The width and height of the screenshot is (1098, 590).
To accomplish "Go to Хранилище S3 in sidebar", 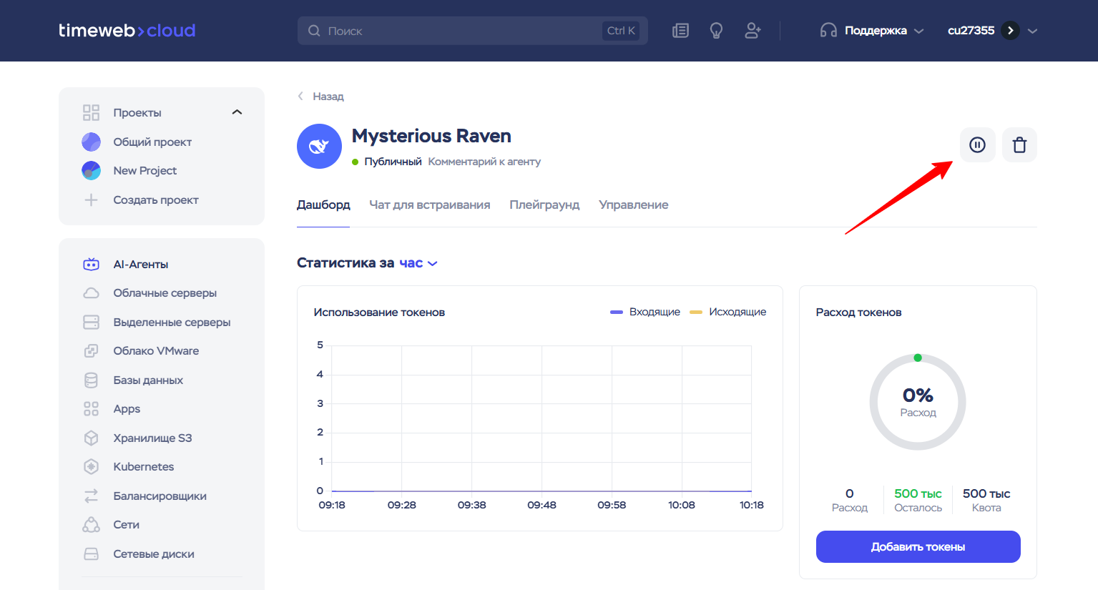I will pyautogui.click(x=152, y=438).
